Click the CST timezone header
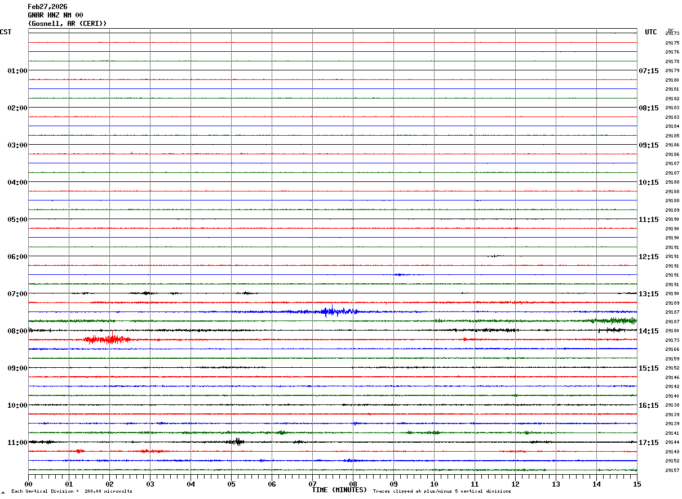 click(x=6, y=32)
